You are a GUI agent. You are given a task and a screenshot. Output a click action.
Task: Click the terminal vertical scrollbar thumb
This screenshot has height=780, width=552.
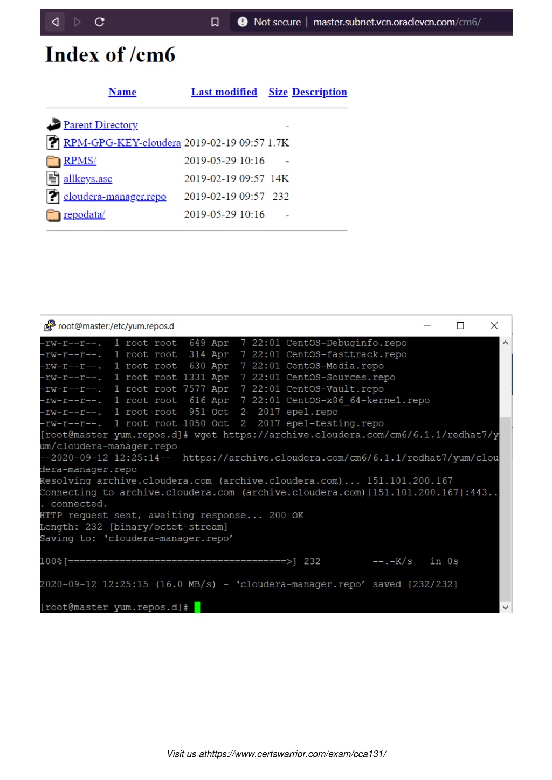pos(506,509)
